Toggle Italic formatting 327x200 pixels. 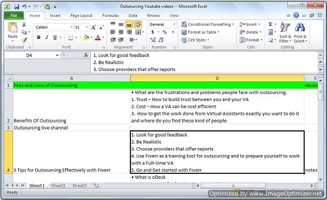(x=47, y=37)
